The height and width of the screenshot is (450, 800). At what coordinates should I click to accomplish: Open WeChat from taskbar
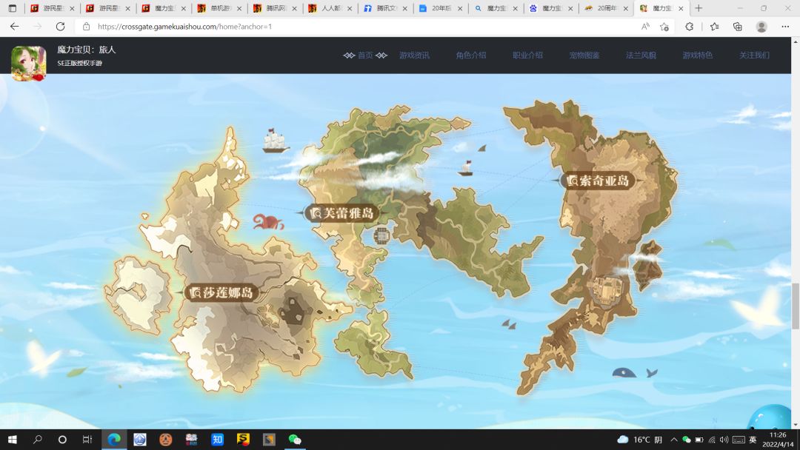294,440
